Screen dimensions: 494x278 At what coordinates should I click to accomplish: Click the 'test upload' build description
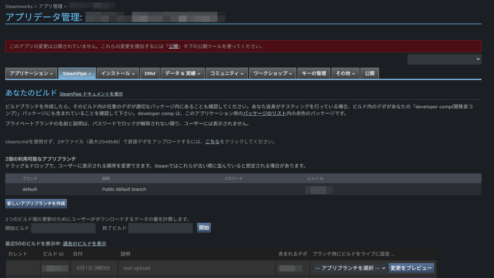pos(137,268)
